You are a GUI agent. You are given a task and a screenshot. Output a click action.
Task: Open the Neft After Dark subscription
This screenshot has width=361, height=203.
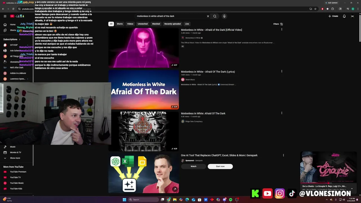(x=16, y=67)
